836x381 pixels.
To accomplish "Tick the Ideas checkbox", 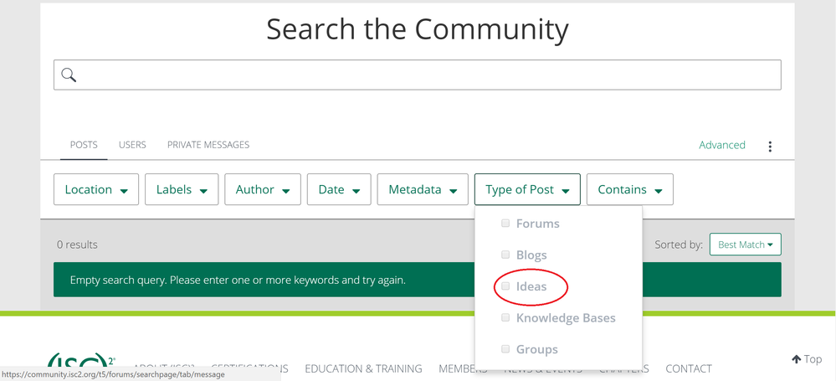I will [x=505, y=286].
